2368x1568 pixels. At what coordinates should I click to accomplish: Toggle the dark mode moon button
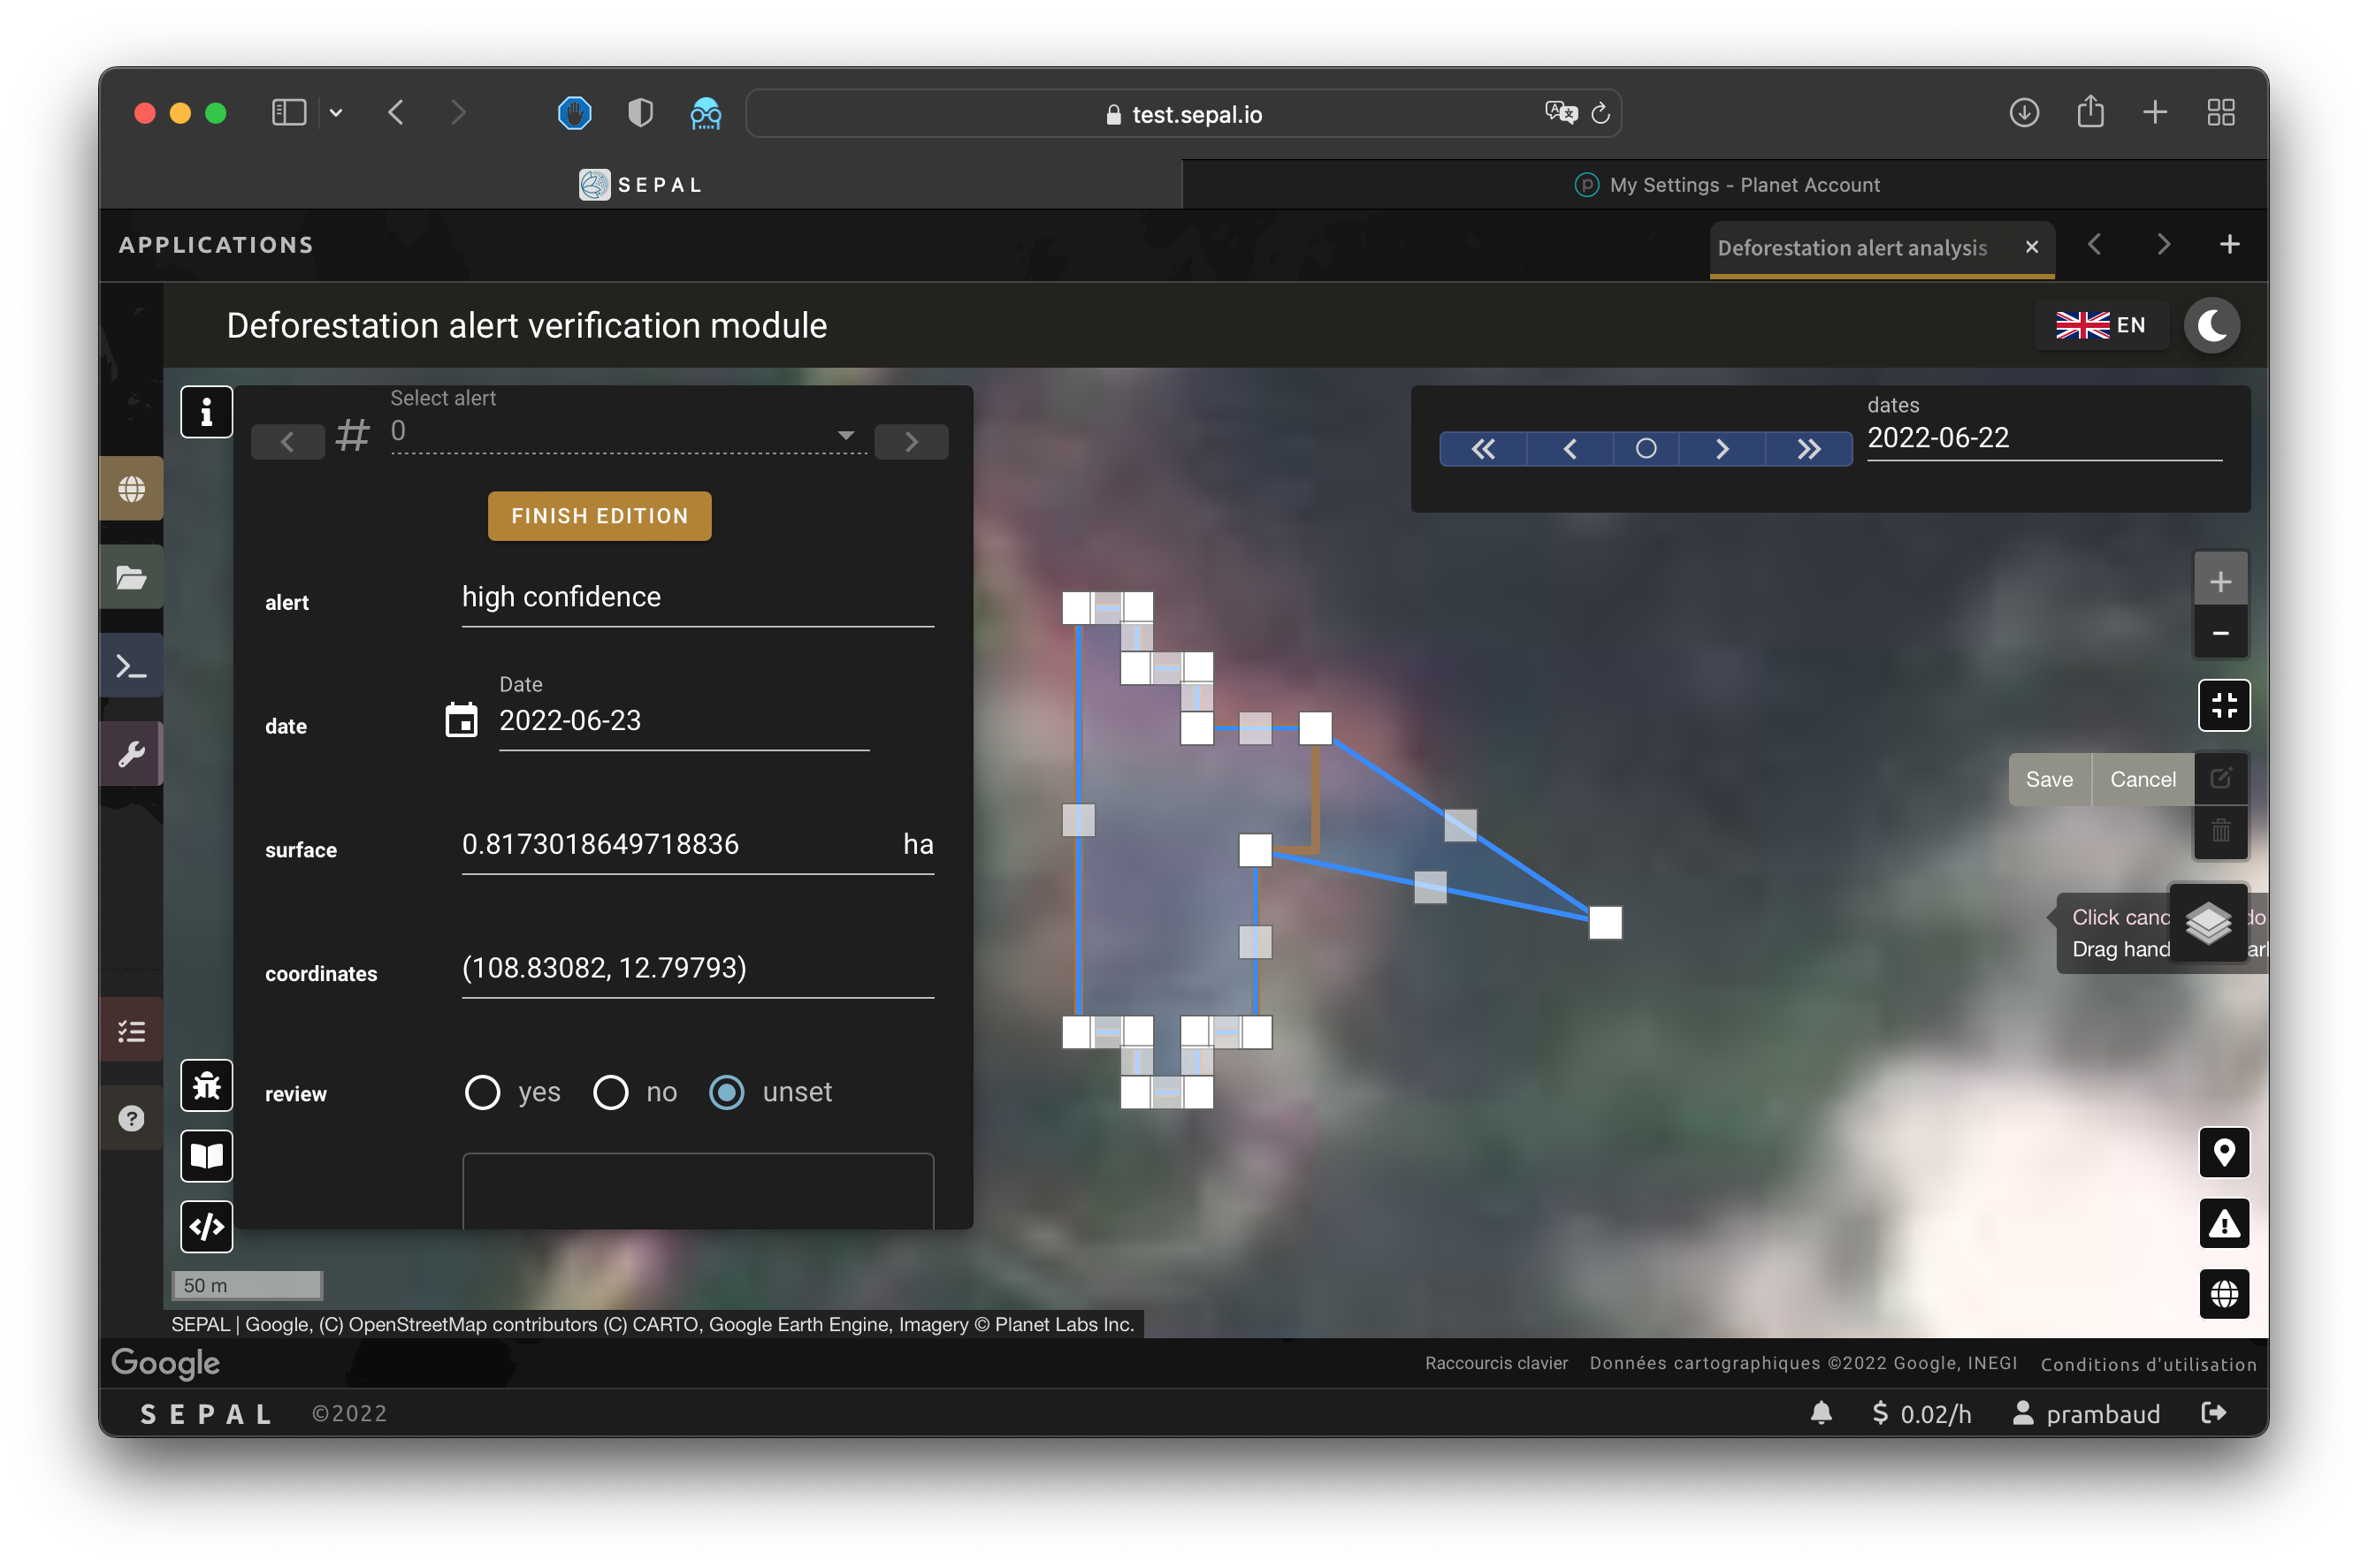(x=2211, y=325)
